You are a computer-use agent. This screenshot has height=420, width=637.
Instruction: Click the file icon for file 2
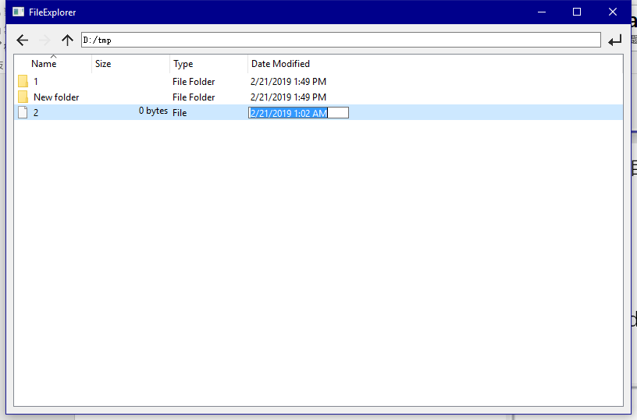tap(23, 112)
